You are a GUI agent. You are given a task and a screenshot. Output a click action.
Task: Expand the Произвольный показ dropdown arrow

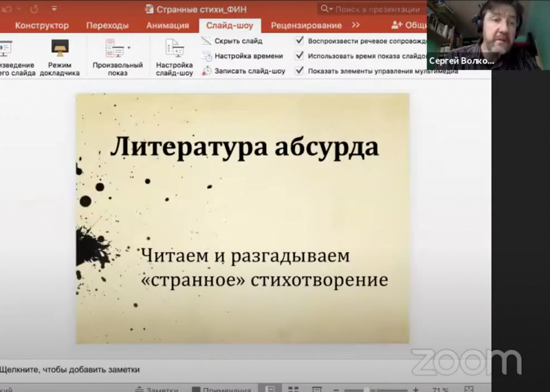pos(129,48)
